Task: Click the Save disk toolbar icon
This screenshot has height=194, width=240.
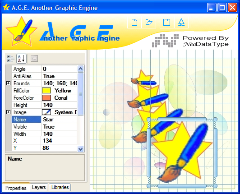Action: click(166, 23)
